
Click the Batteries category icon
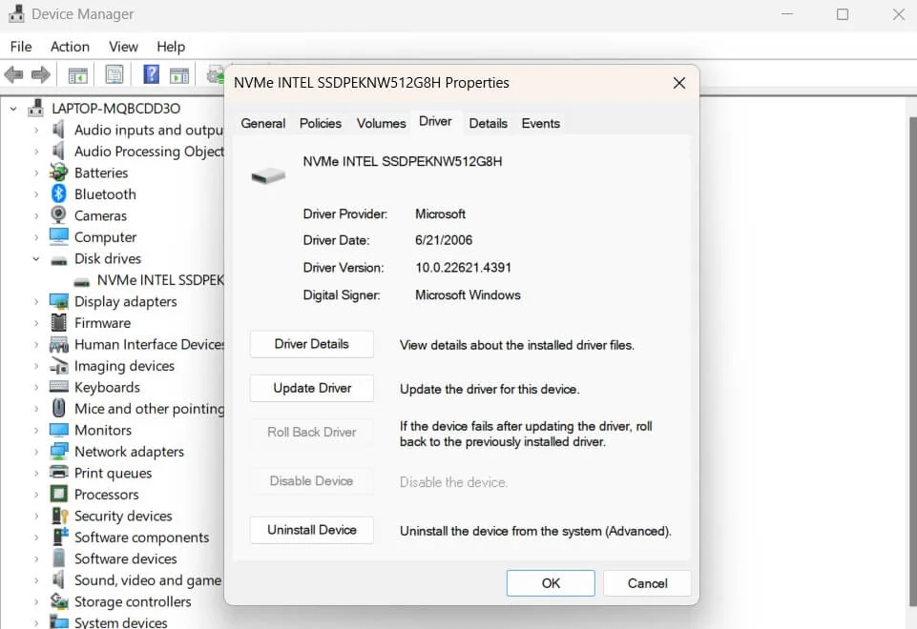click(x=59, y=172)
